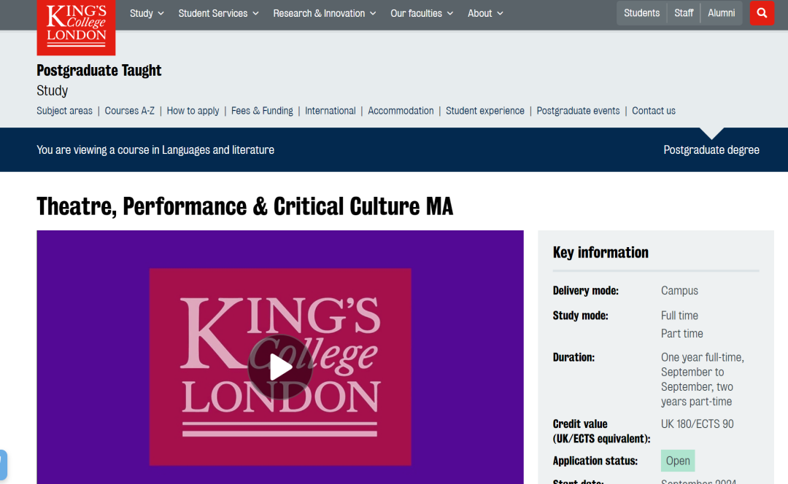Expand the Our faculties menu

(422, 14)
